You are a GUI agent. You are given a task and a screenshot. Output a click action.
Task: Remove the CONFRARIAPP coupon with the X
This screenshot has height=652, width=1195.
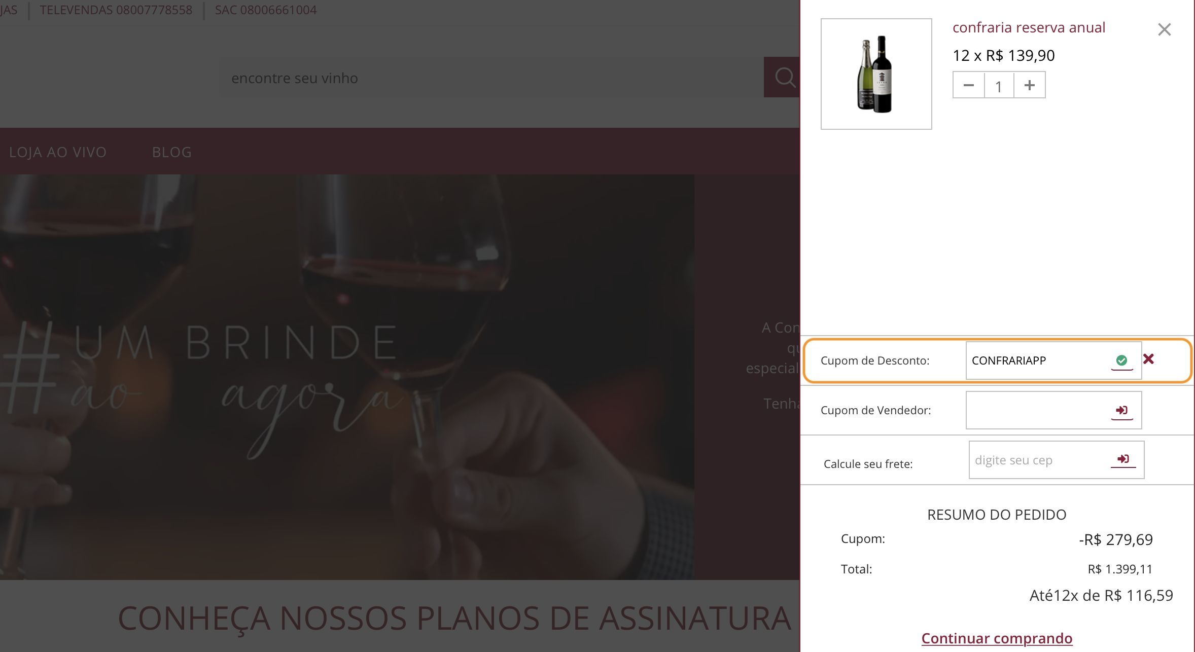tap(1148, 359)
